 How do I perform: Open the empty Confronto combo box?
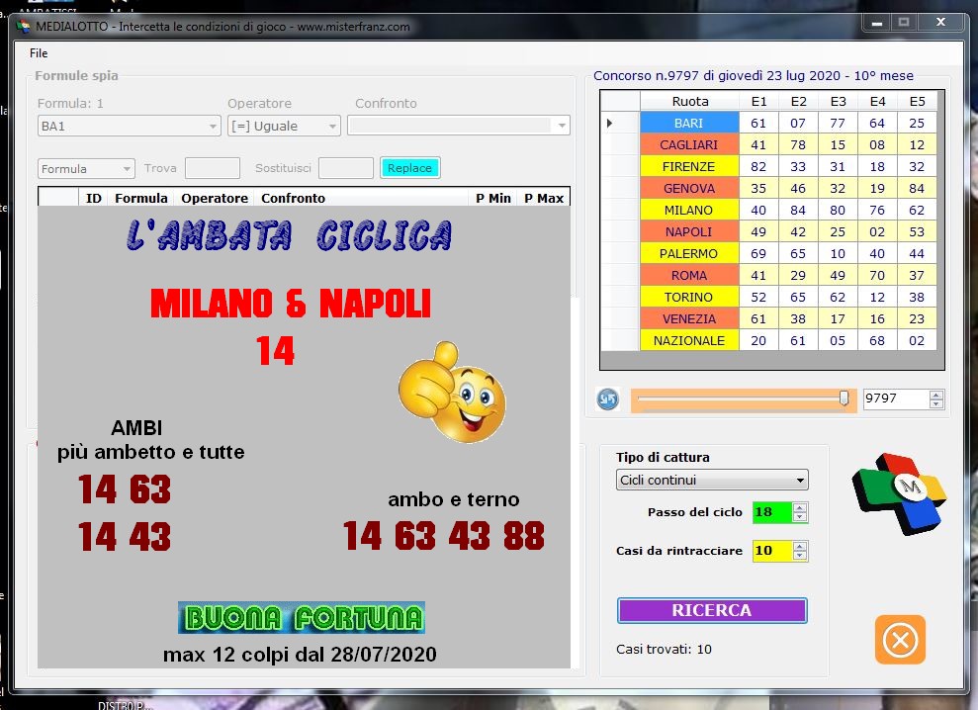click(562, 127)
